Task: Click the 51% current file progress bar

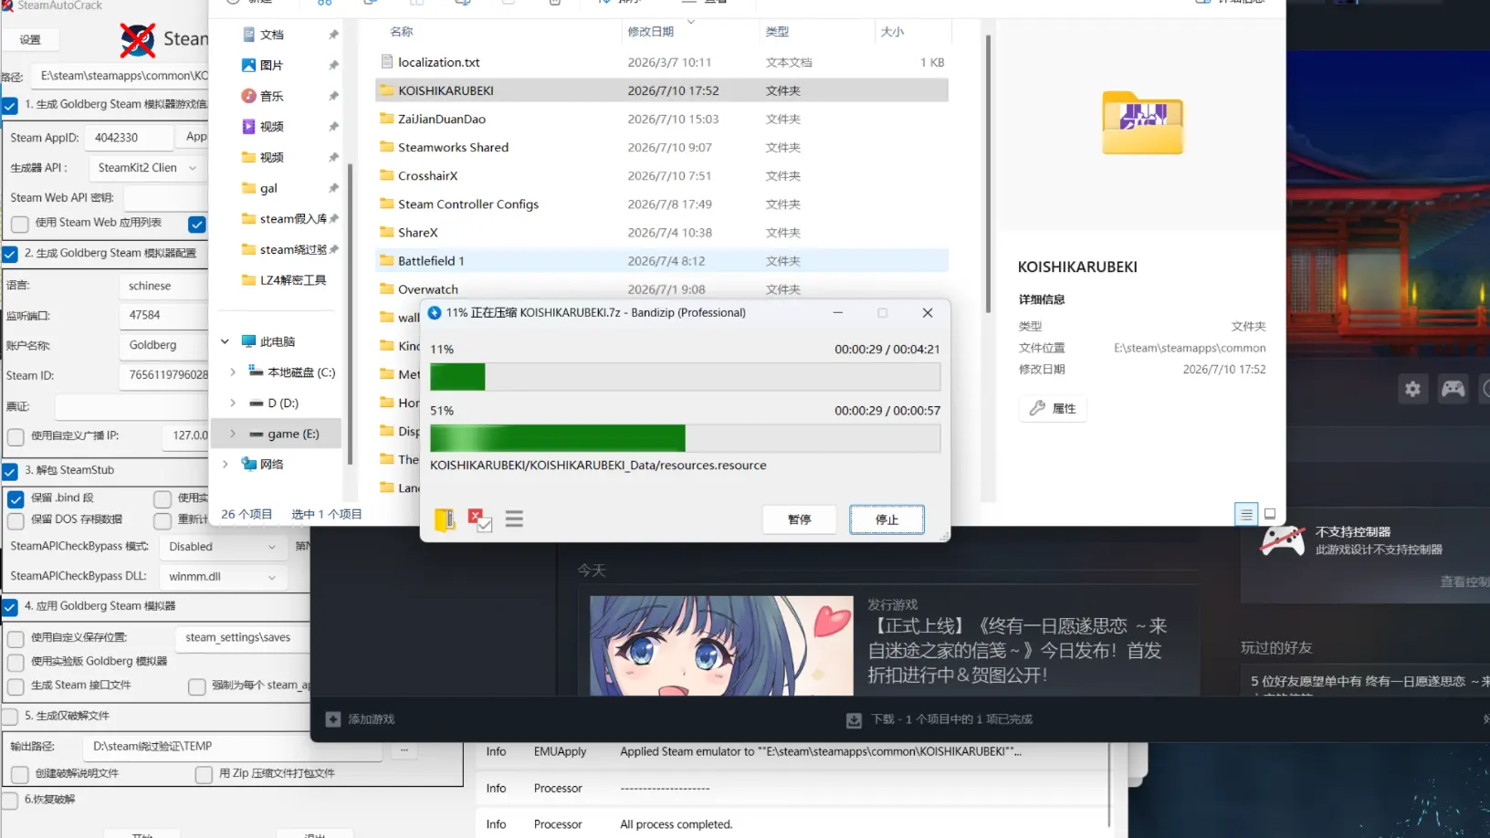Action: click(685, 438)
